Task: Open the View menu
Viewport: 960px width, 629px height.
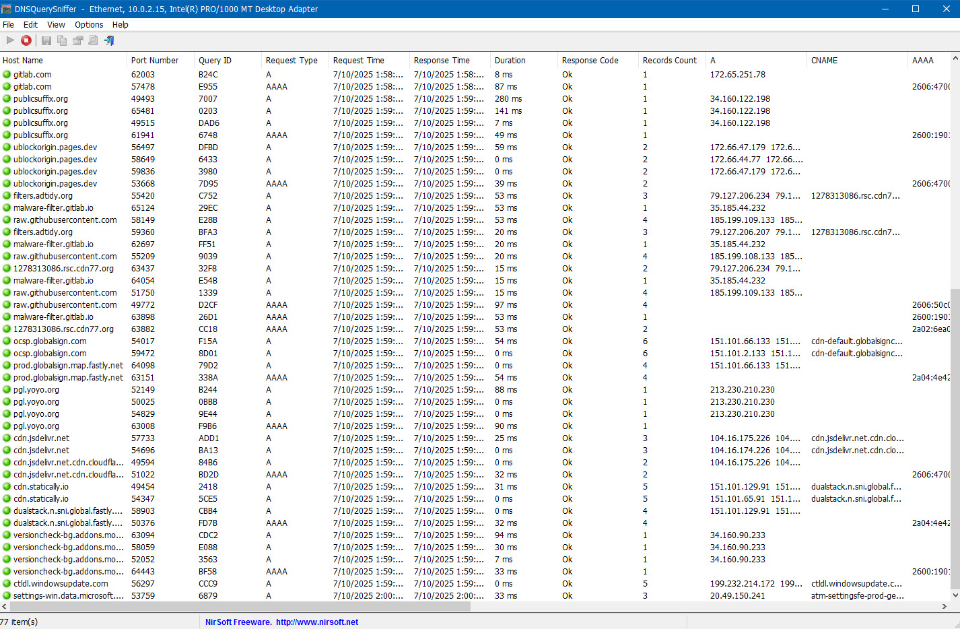Action: (56, 24)
